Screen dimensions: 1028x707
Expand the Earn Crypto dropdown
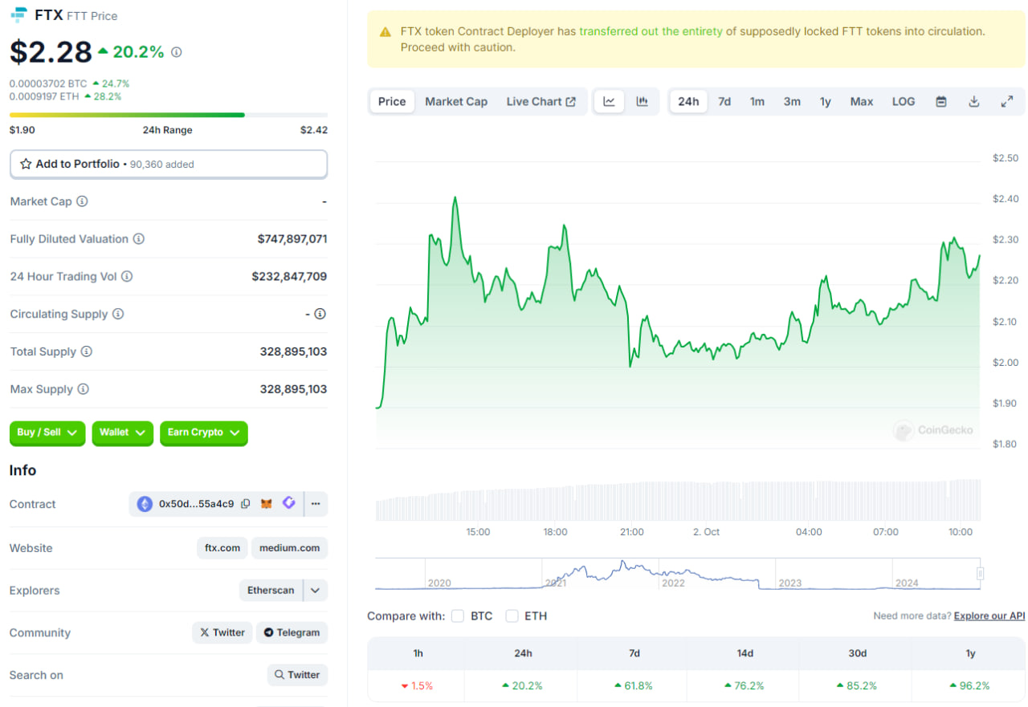coord(204,433)
